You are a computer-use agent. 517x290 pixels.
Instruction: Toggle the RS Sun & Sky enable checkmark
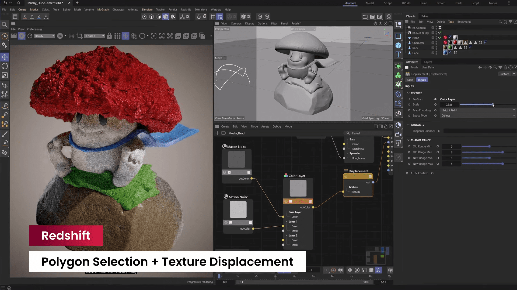[440, 33]
